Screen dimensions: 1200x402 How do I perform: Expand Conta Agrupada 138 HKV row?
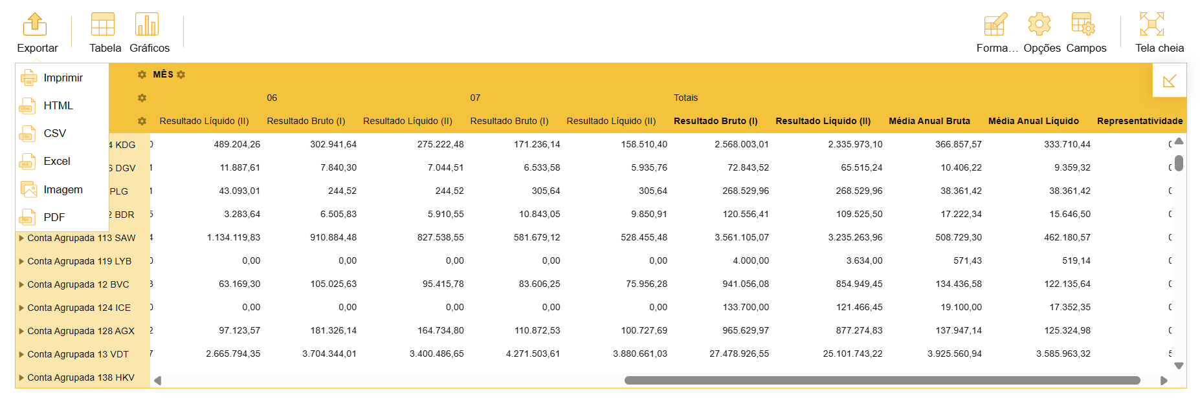tap(22, 377)
